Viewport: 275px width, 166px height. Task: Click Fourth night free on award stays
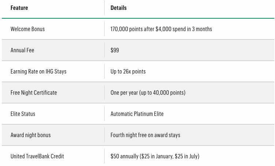coord(145,135)
